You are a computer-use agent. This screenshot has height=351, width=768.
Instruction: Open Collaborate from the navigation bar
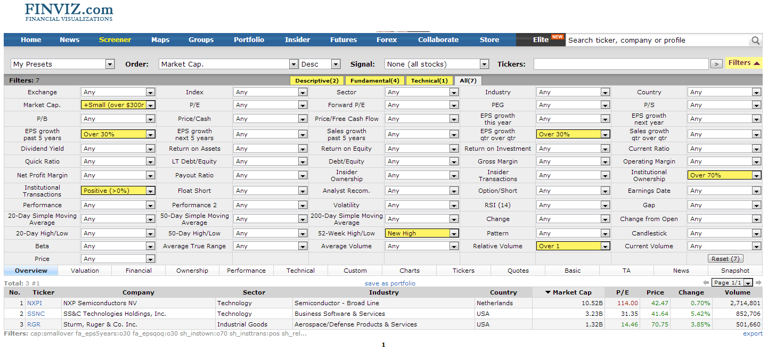click(x=438, y=40)
